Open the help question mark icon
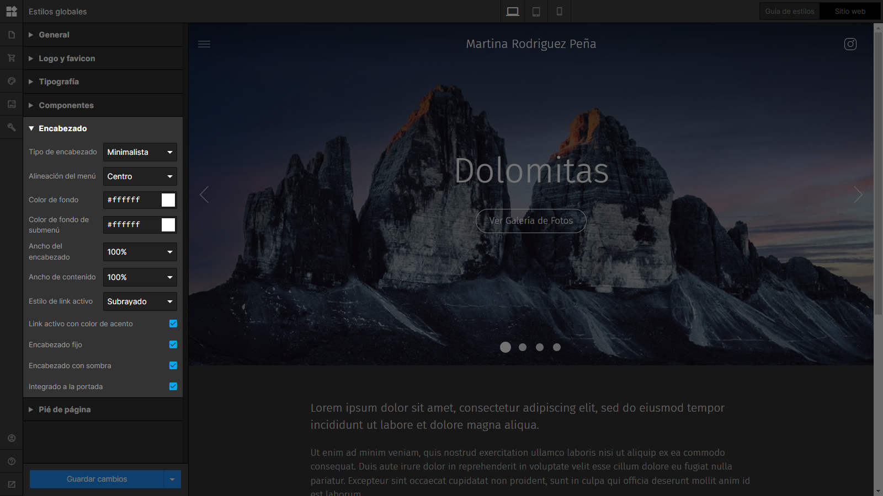 pyautogui.click(x=11, y=461)
